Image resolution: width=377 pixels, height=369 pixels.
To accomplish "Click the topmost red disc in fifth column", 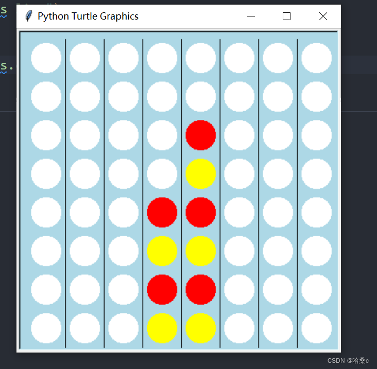I will [200, 135].
